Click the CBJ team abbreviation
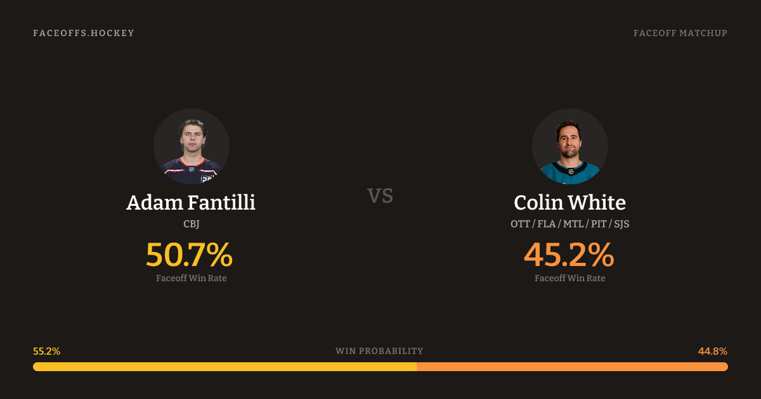This screenshot has height=399, width=761. [x=191, y=224]
